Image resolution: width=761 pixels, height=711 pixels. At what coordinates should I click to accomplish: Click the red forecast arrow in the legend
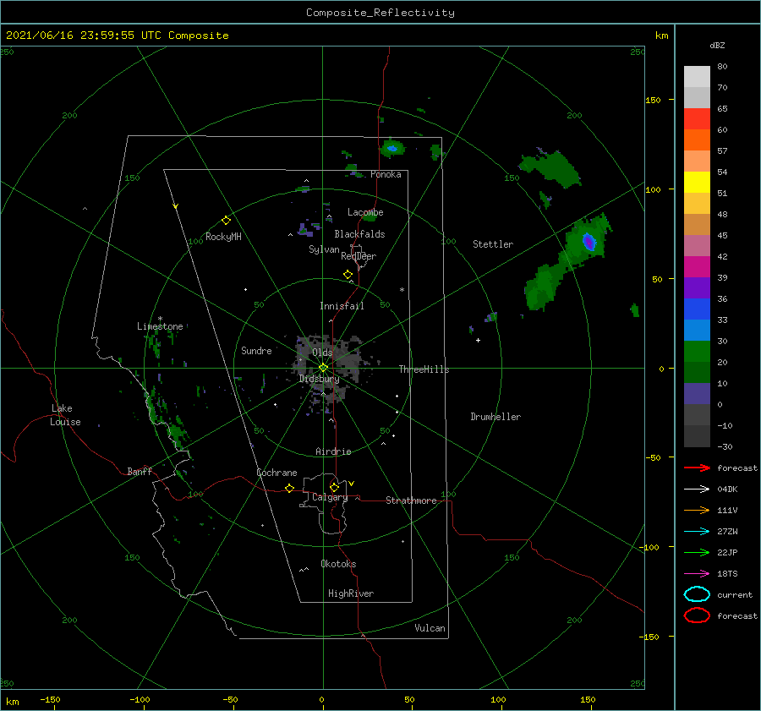point(697,468)
